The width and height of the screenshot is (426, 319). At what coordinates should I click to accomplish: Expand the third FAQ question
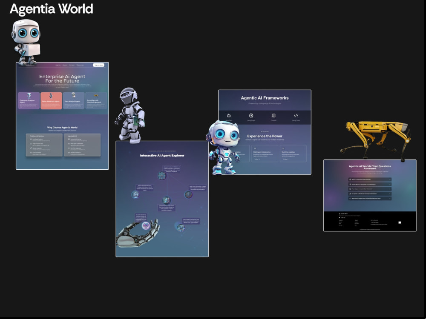[370, 189]
